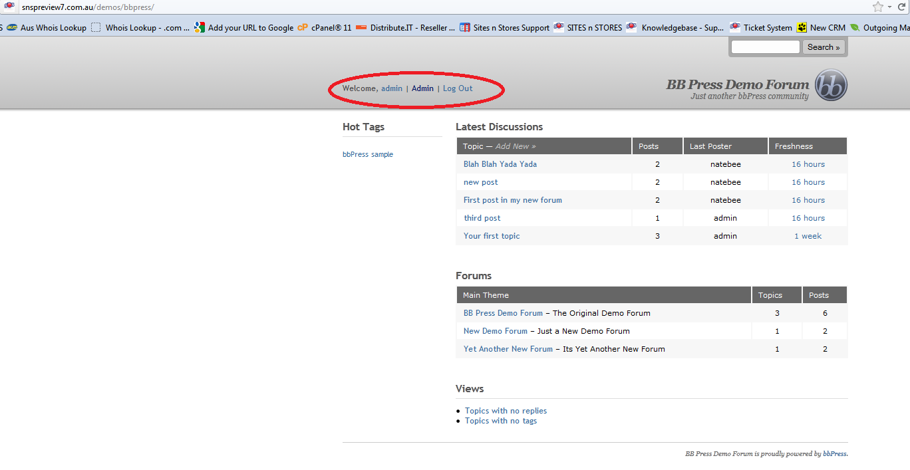Focus the browser address bar URL
Image resolution: width=910 pixels, height=470 pixels.
pyautogui.click(x=88, y=7)
